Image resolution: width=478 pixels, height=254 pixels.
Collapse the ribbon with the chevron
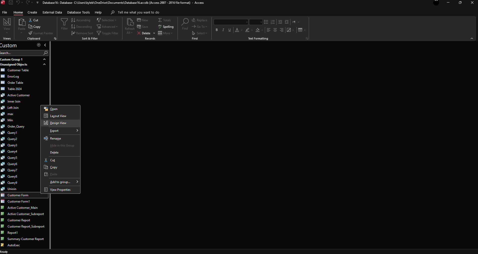click(x=472, y=38)
